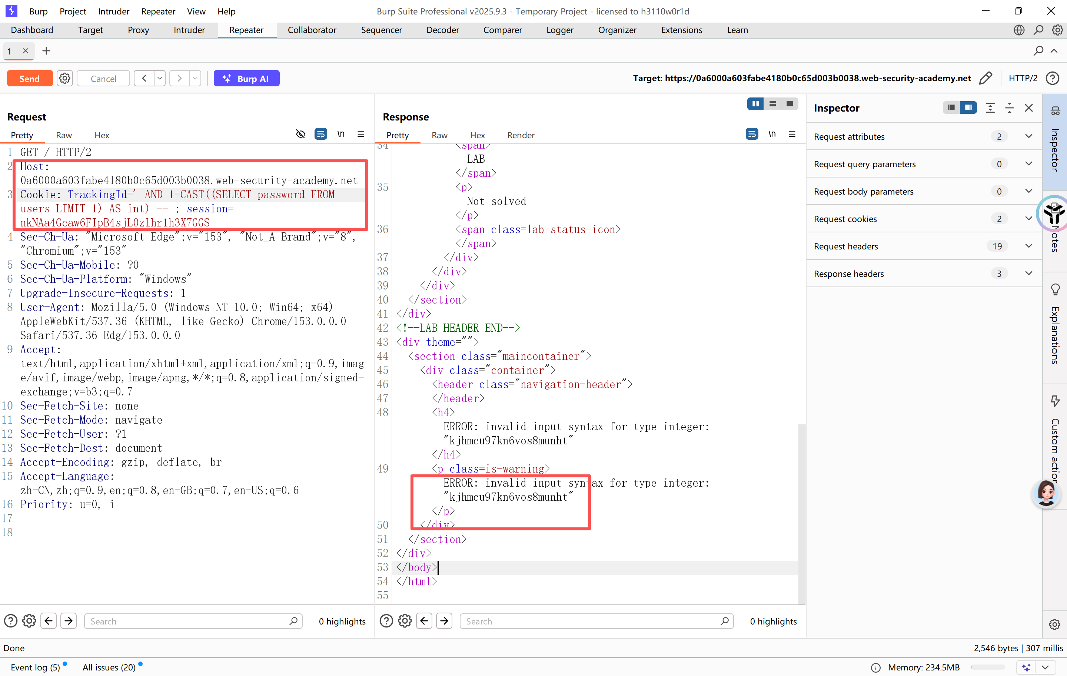Open Event log (5) in the status bar
This screenshot has height=676, width=1067.
(x=36, y=667)
